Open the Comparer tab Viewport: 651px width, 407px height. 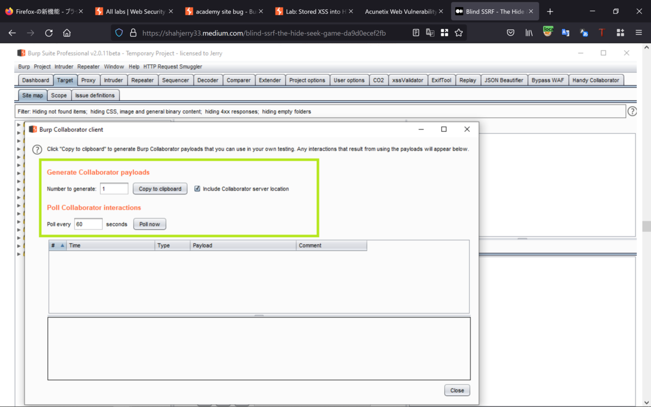(239, 80)
